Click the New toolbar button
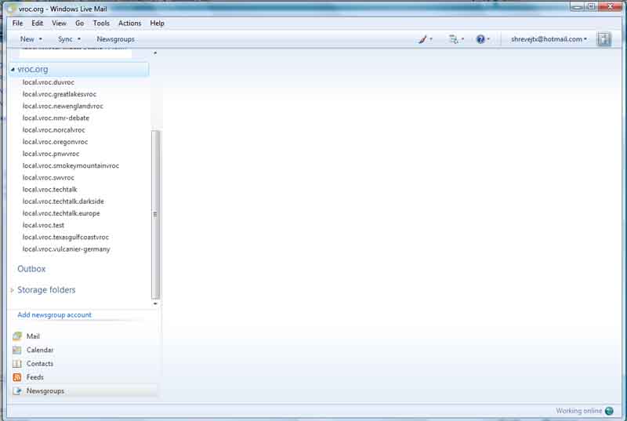The image size is (627, 421). [27, 39]
